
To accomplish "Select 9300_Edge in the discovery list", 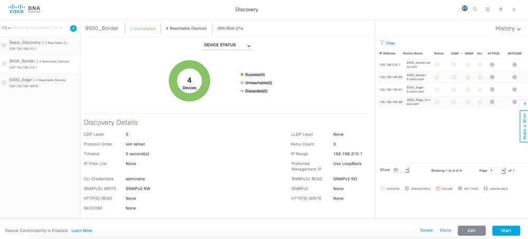I will point(40,83).
